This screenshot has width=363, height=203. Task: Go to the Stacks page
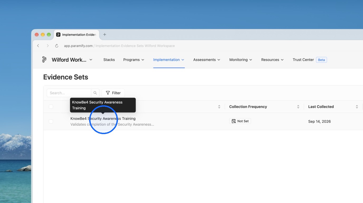tap(109, 60)
